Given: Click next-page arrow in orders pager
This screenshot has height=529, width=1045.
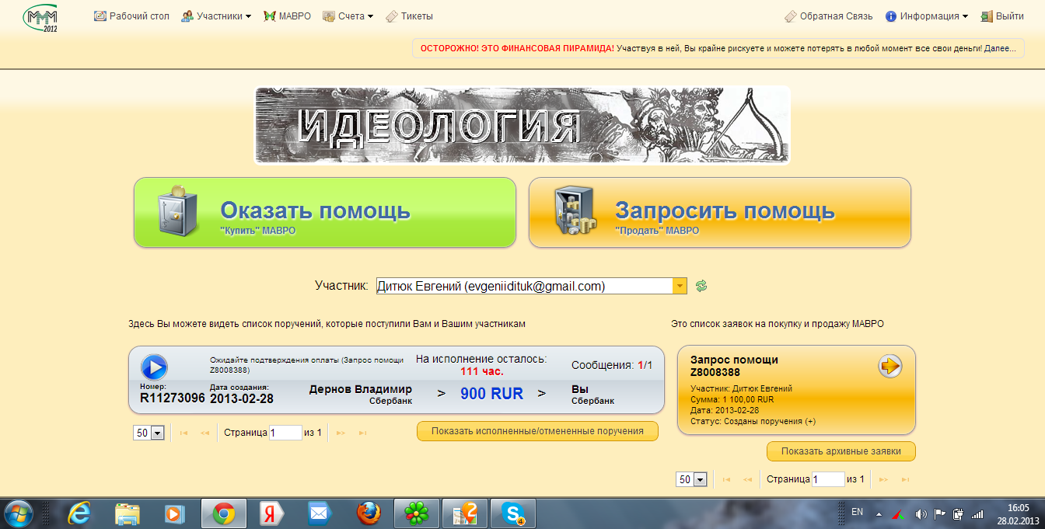Looking at the screenshot, I should tap(341, 433).
